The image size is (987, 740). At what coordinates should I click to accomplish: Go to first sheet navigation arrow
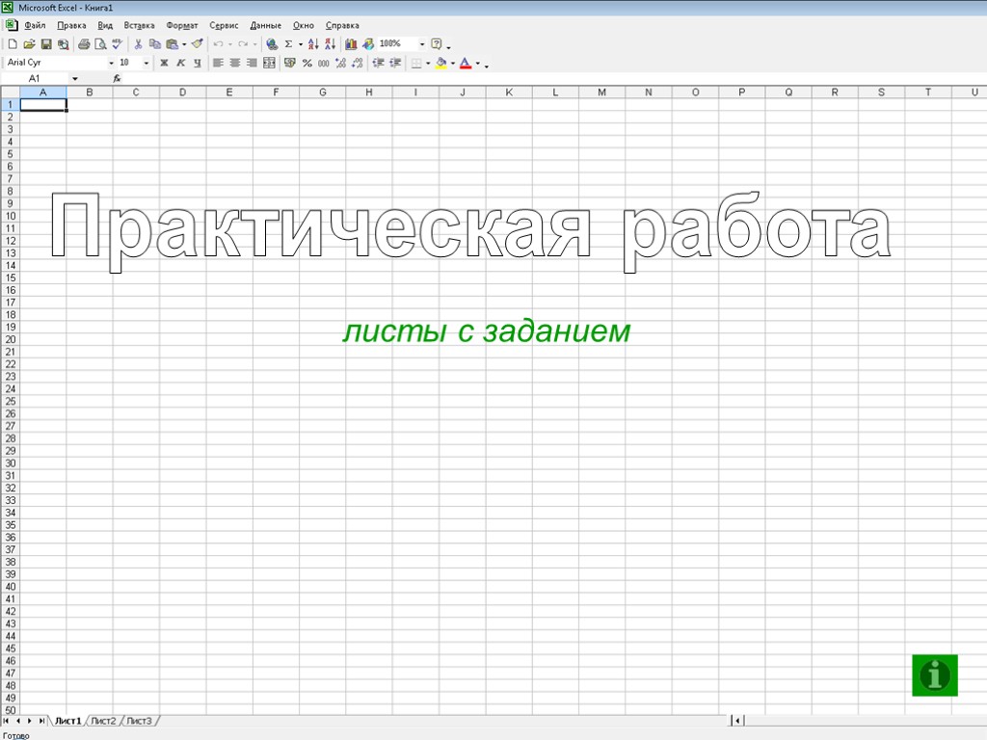pyautogui.click(x=7, y=721)
